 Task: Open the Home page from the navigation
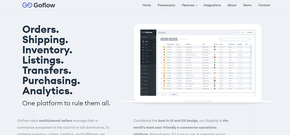[147, 5]
